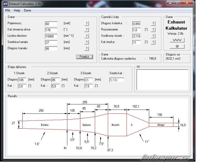Open the Help menu
Screen dimensions: 197x164
(x=17, y=10)
